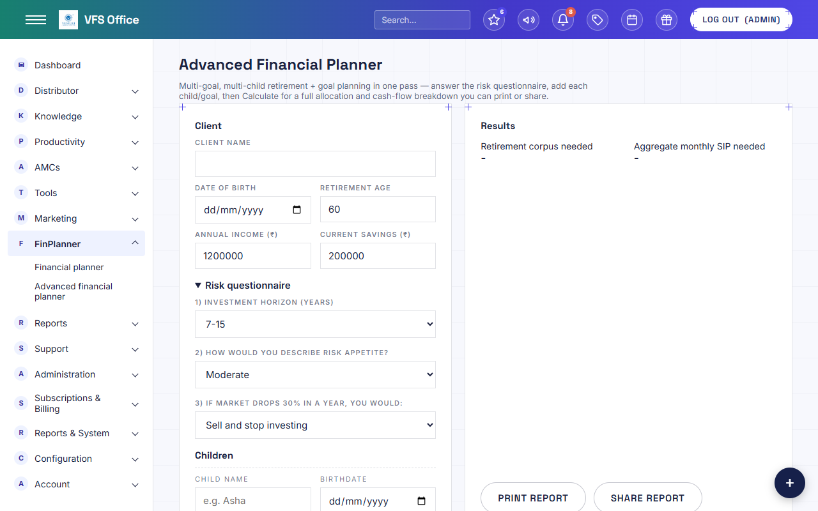Click the Support 'S' badge icon
The image size is (818, 511).
21,348
